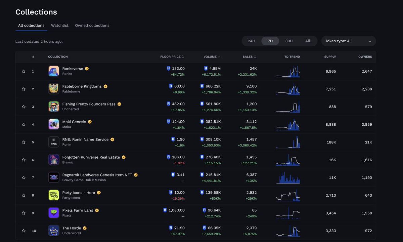Select the 7D time range
This screenshot has height=242, width=403.
(x=270, y=41)
